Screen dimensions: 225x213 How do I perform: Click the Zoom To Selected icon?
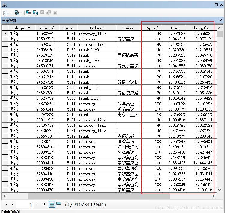[x=49, y=13]
